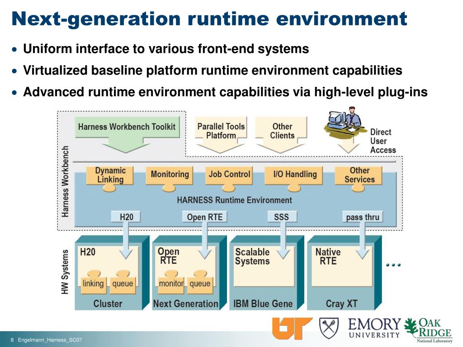Click the user at computer clipart icon
Screen dimensions: 463x347
point(345,123)
